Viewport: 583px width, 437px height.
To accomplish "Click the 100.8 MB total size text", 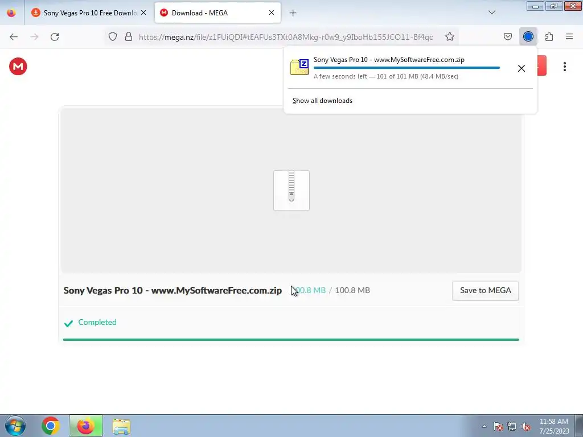I will point(352,290).
